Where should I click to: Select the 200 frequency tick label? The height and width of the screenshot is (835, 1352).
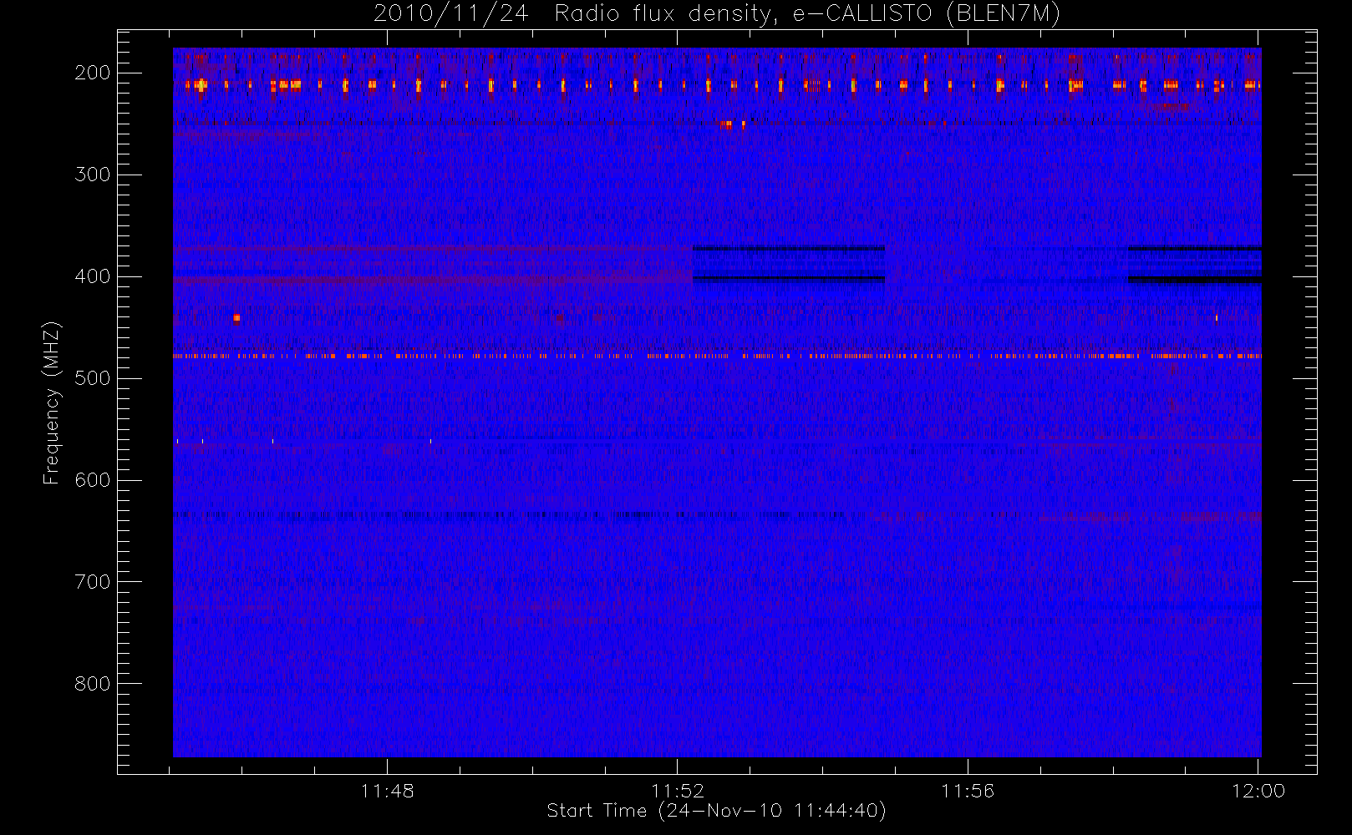[93, 73]
